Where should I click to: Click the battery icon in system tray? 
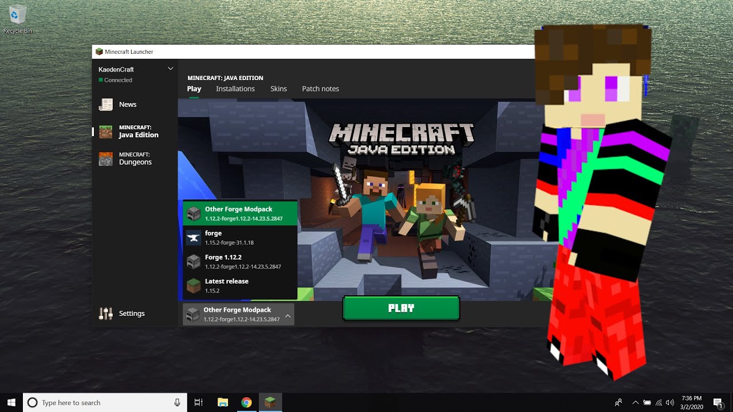(647, 402)
